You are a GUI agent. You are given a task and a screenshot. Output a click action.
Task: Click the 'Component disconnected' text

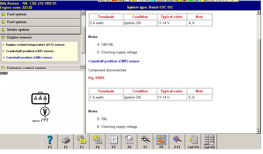coord(107,70)
